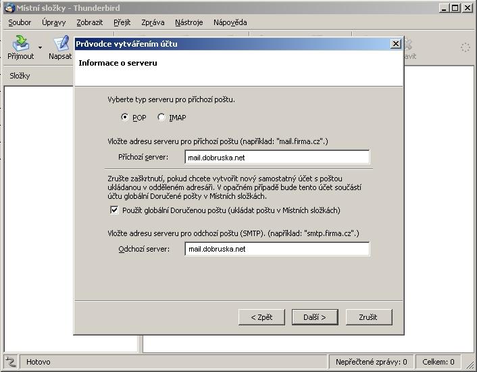Expand the Přijmout dropdown arrow

pos(40,48)
